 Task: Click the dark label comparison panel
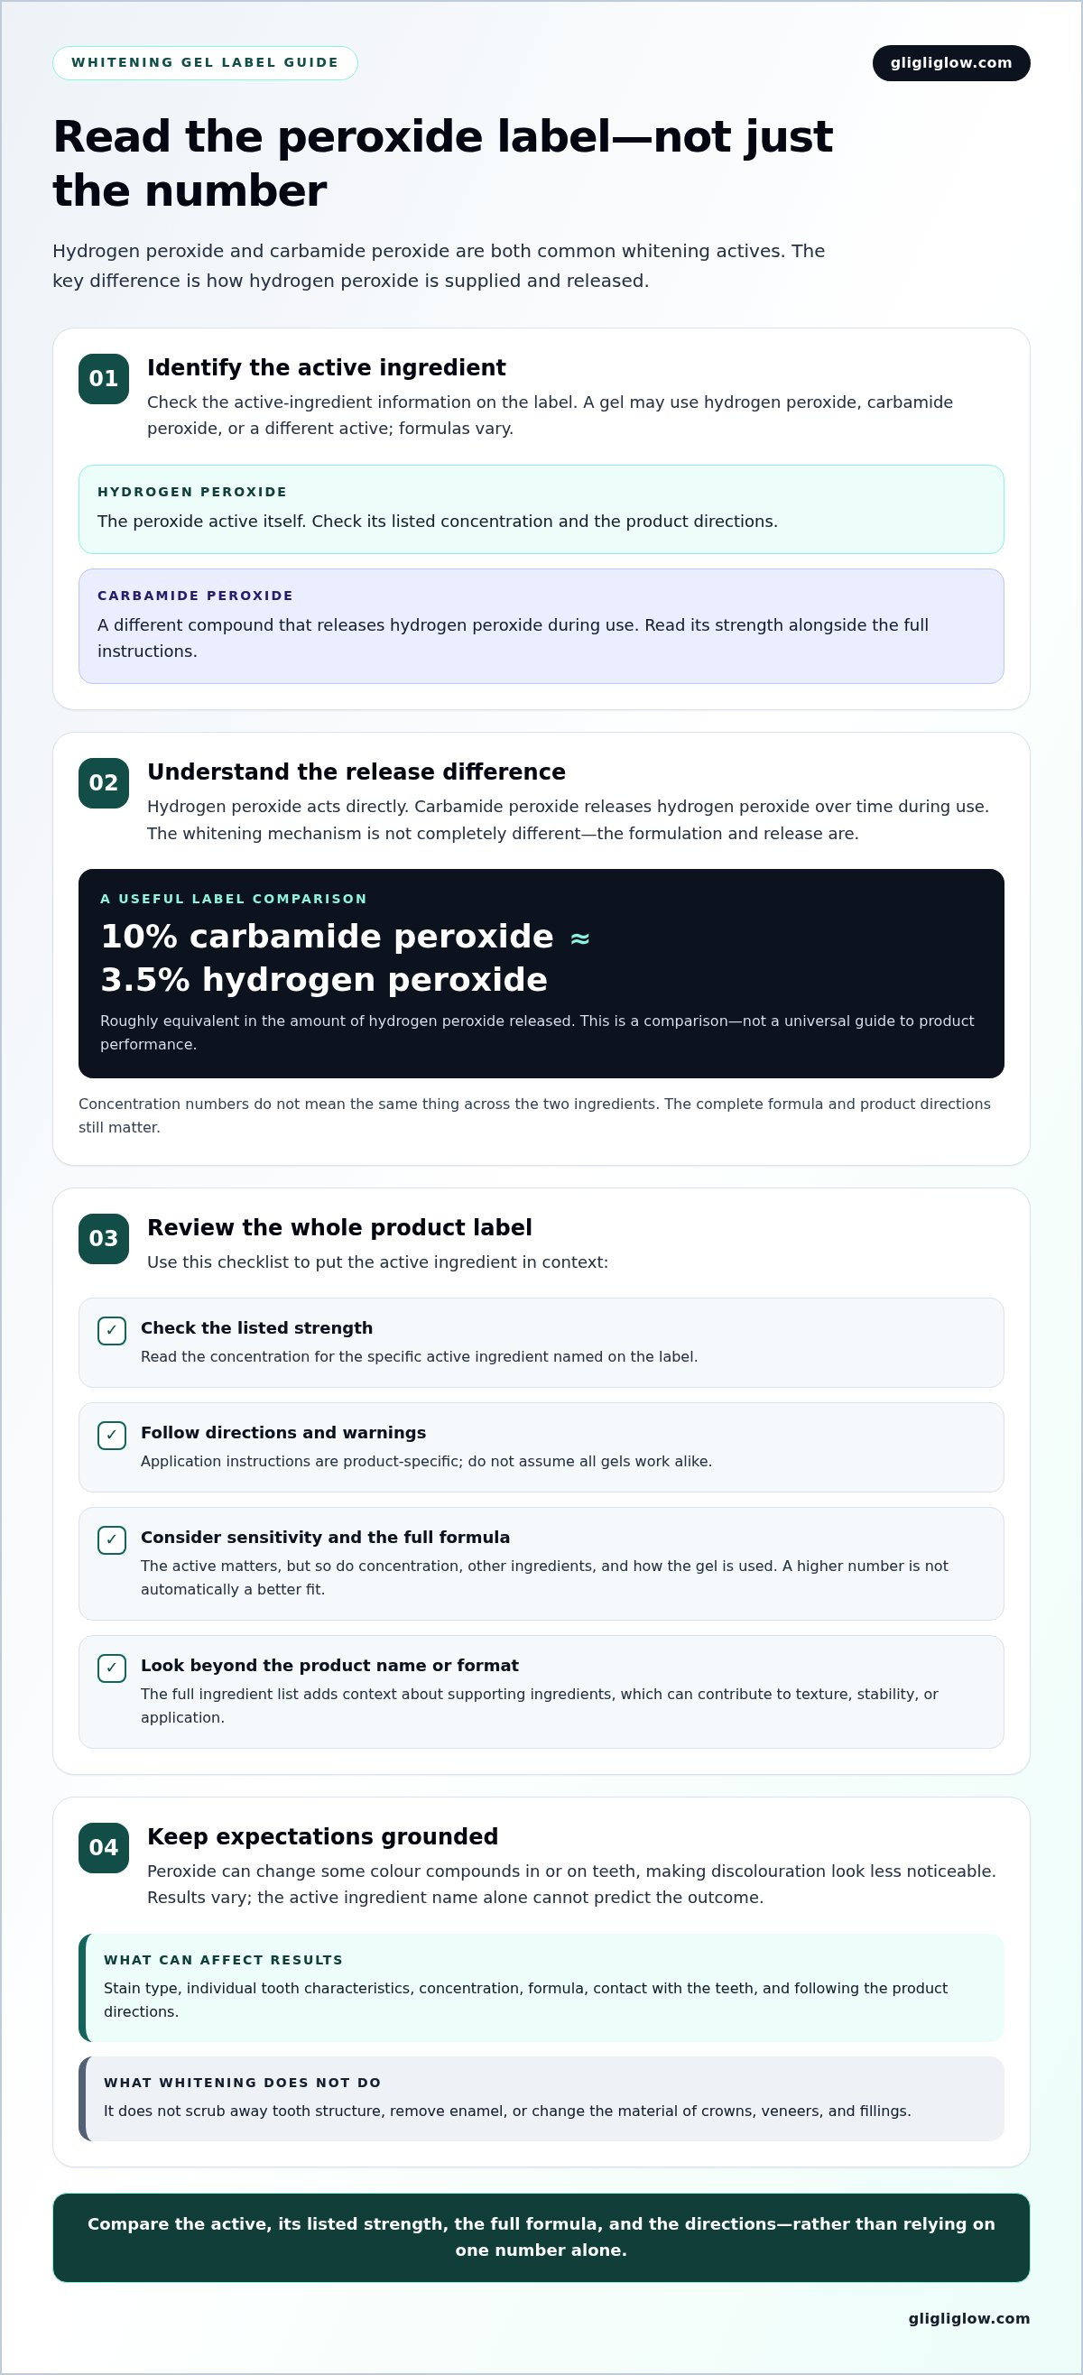(x=541, y=974)
